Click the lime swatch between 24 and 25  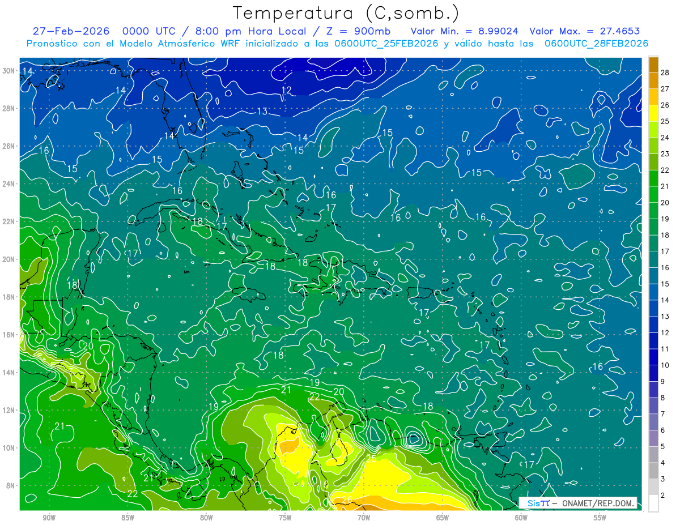point(653,129)
